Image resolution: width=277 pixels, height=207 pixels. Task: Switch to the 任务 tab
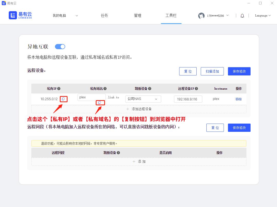pos(104,16)
